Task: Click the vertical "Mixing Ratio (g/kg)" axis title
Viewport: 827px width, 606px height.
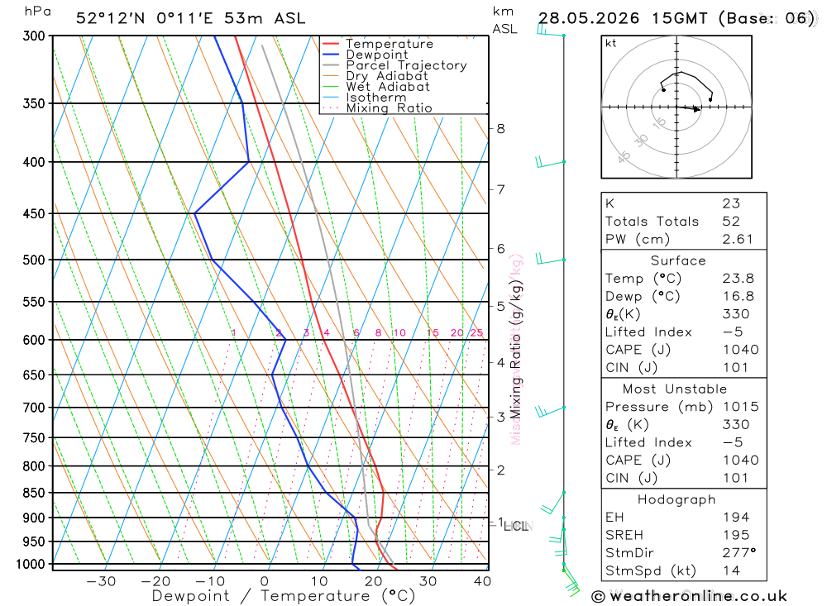Action: point(516,351)
